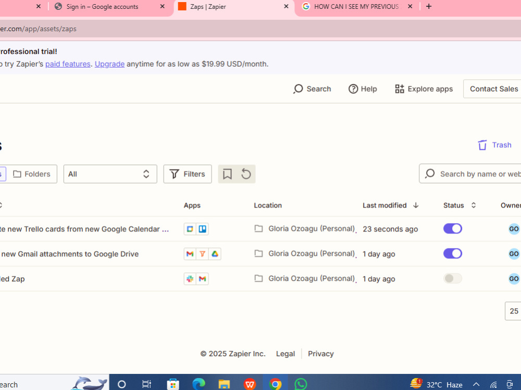Open the 25 rows-per-page dropdown

click(x=513, y=311)
